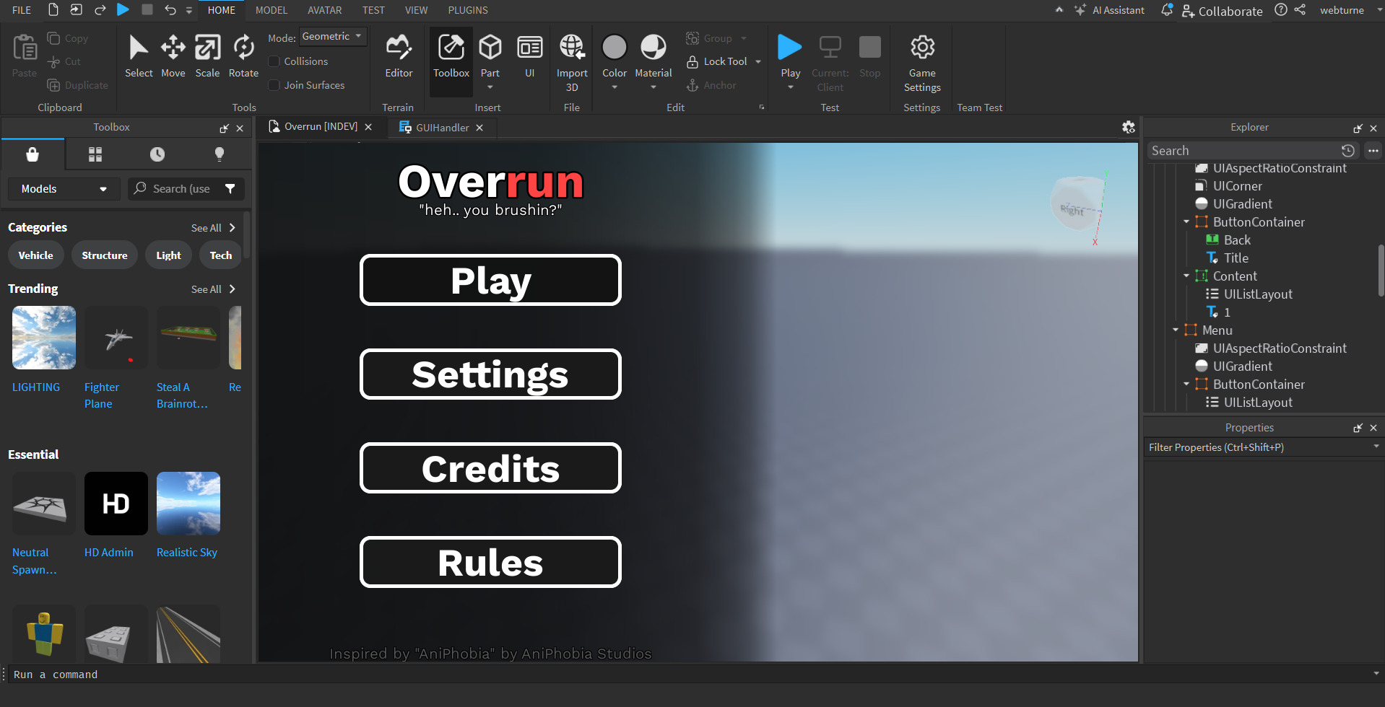This screenshot has height=707, width=1385.
Task: Open the Part type dropdown arrow
Action: point(490,87)
